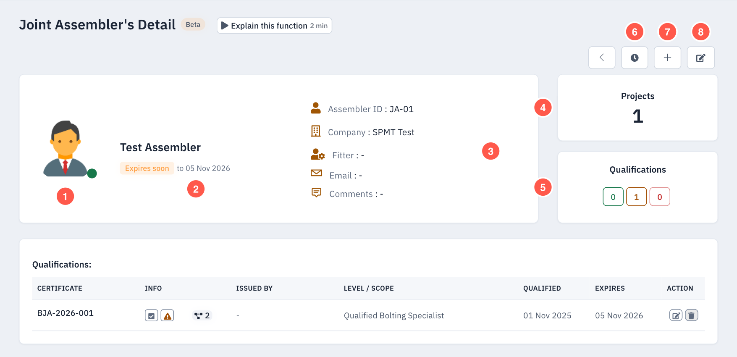Click the back arrow button
This screenshot has width=737, height=357.
602,58
